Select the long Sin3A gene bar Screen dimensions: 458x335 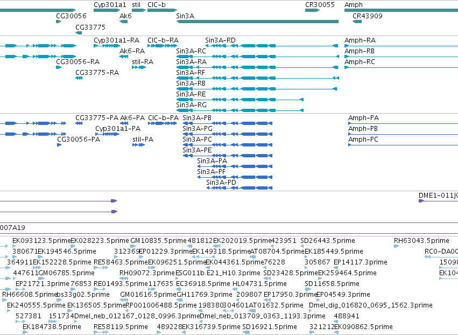[x=257, y=22]
